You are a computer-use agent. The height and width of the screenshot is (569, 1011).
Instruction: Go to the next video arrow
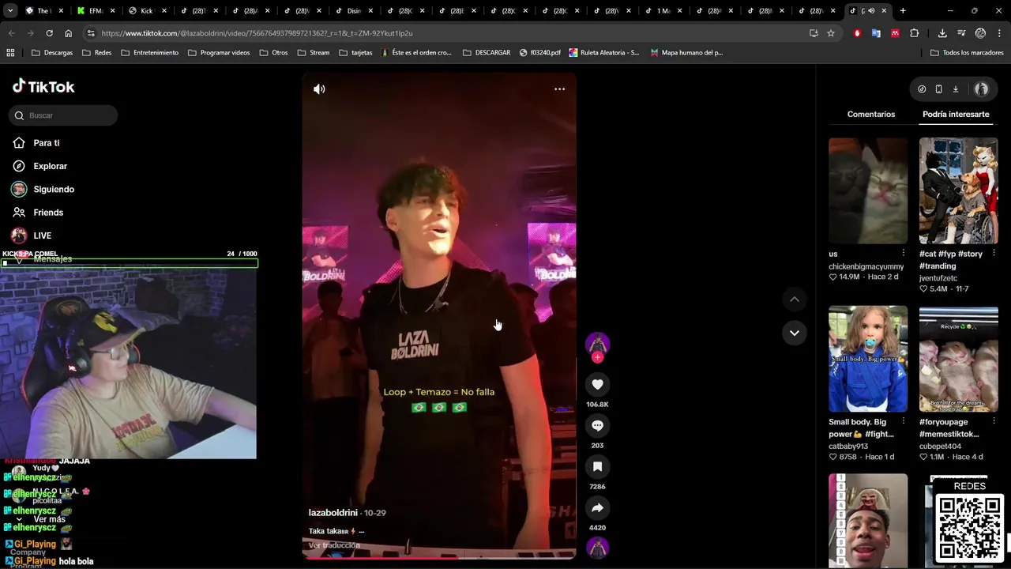point(795,333)
